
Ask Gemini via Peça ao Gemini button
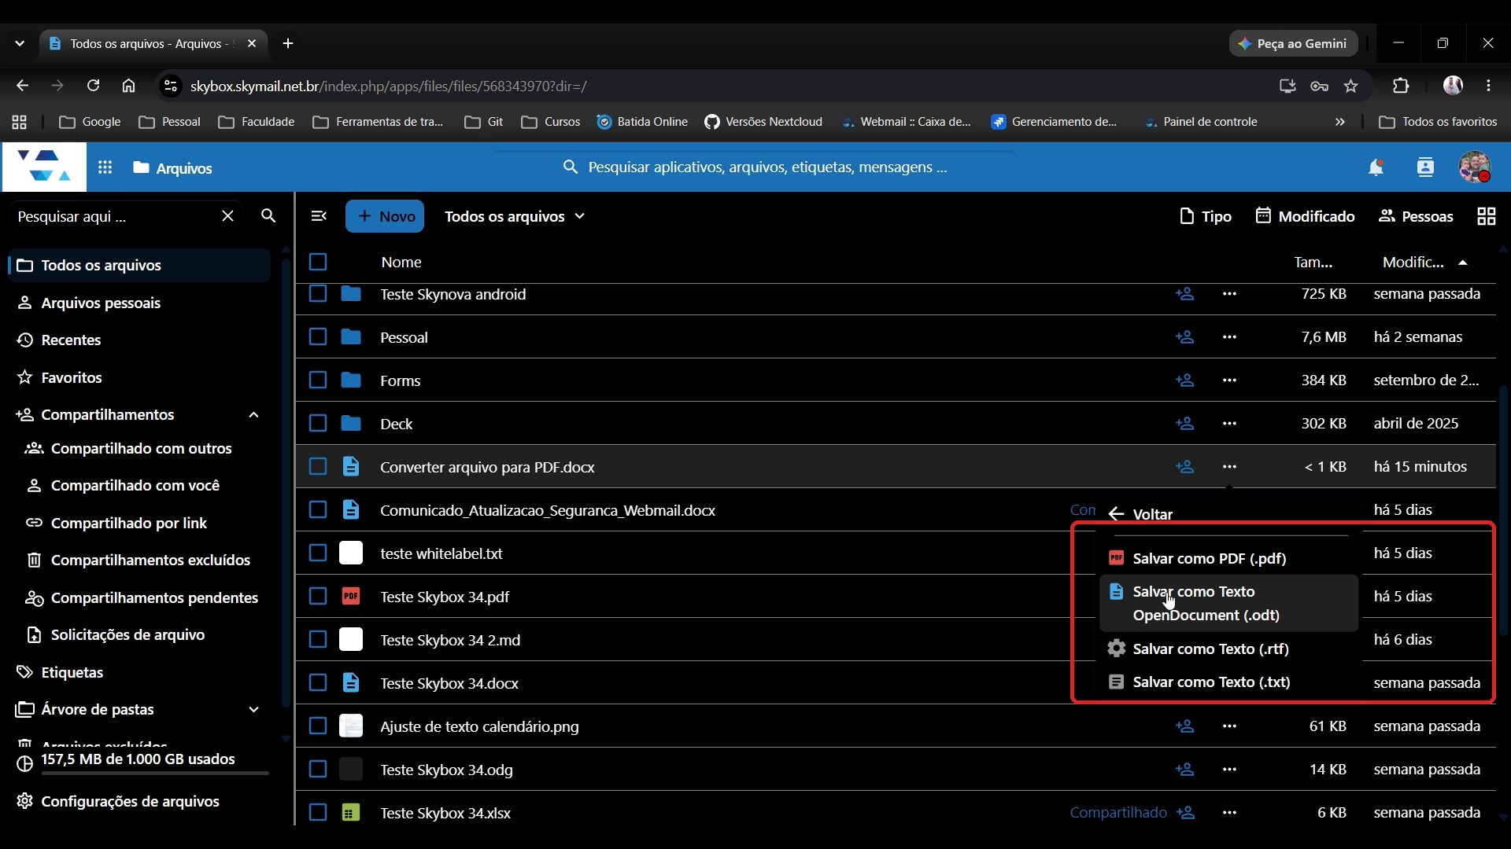1294,44
